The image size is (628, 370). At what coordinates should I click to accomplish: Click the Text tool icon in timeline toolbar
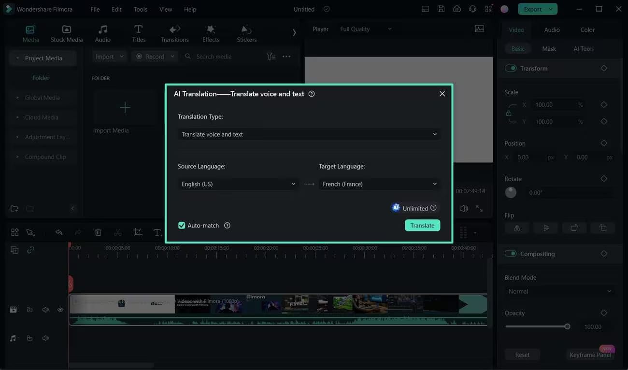coord(157,232)
